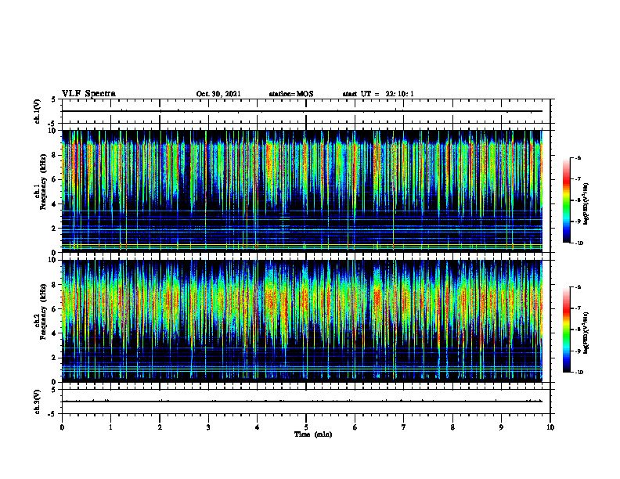Click the "Time (min)" axis title
Viewport: 620px width, 479px height.
click(x=313, y=434)
